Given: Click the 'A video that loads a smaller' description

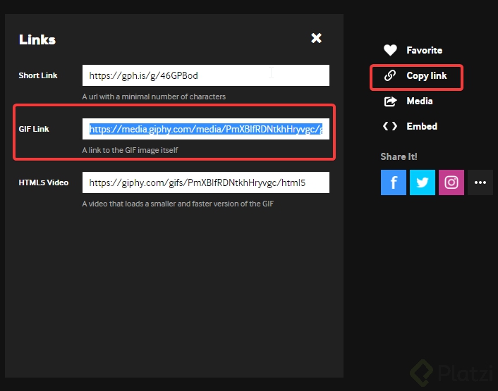Looking at the screenshot, I should 178,204.
